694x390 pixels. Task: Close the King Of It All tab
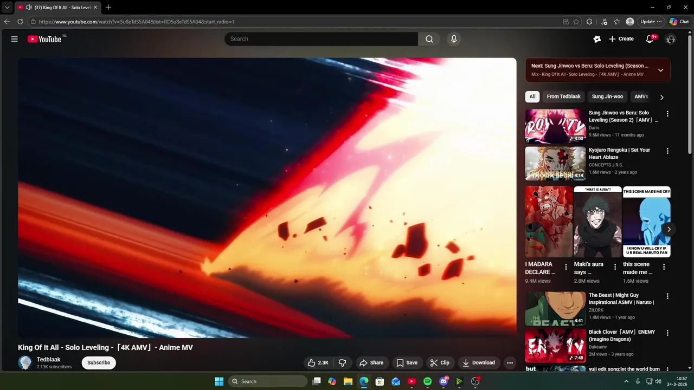tap(95, 8)
